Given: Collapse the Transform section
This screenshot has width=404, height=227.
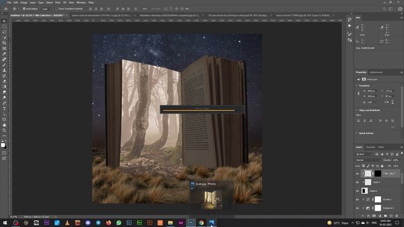Looking at the screenshot, I should 357,86.
